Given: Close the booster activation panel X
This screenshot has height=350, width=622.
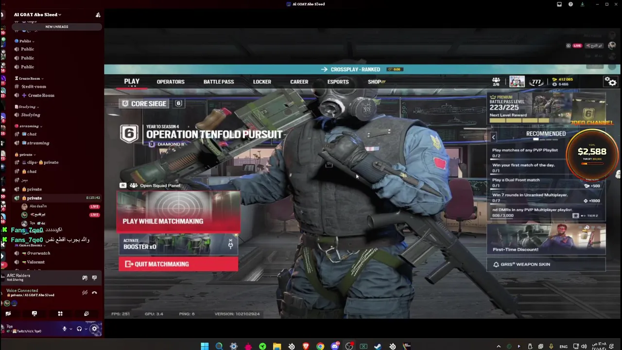Looking at the screenshot, I should point(230,240).
